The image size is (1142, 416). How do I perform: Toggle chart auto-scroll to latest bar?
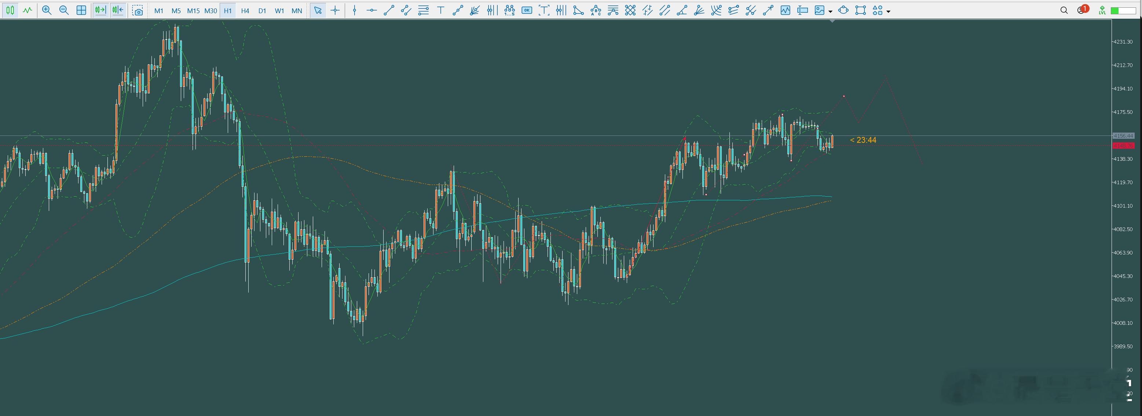click(100, 11)
